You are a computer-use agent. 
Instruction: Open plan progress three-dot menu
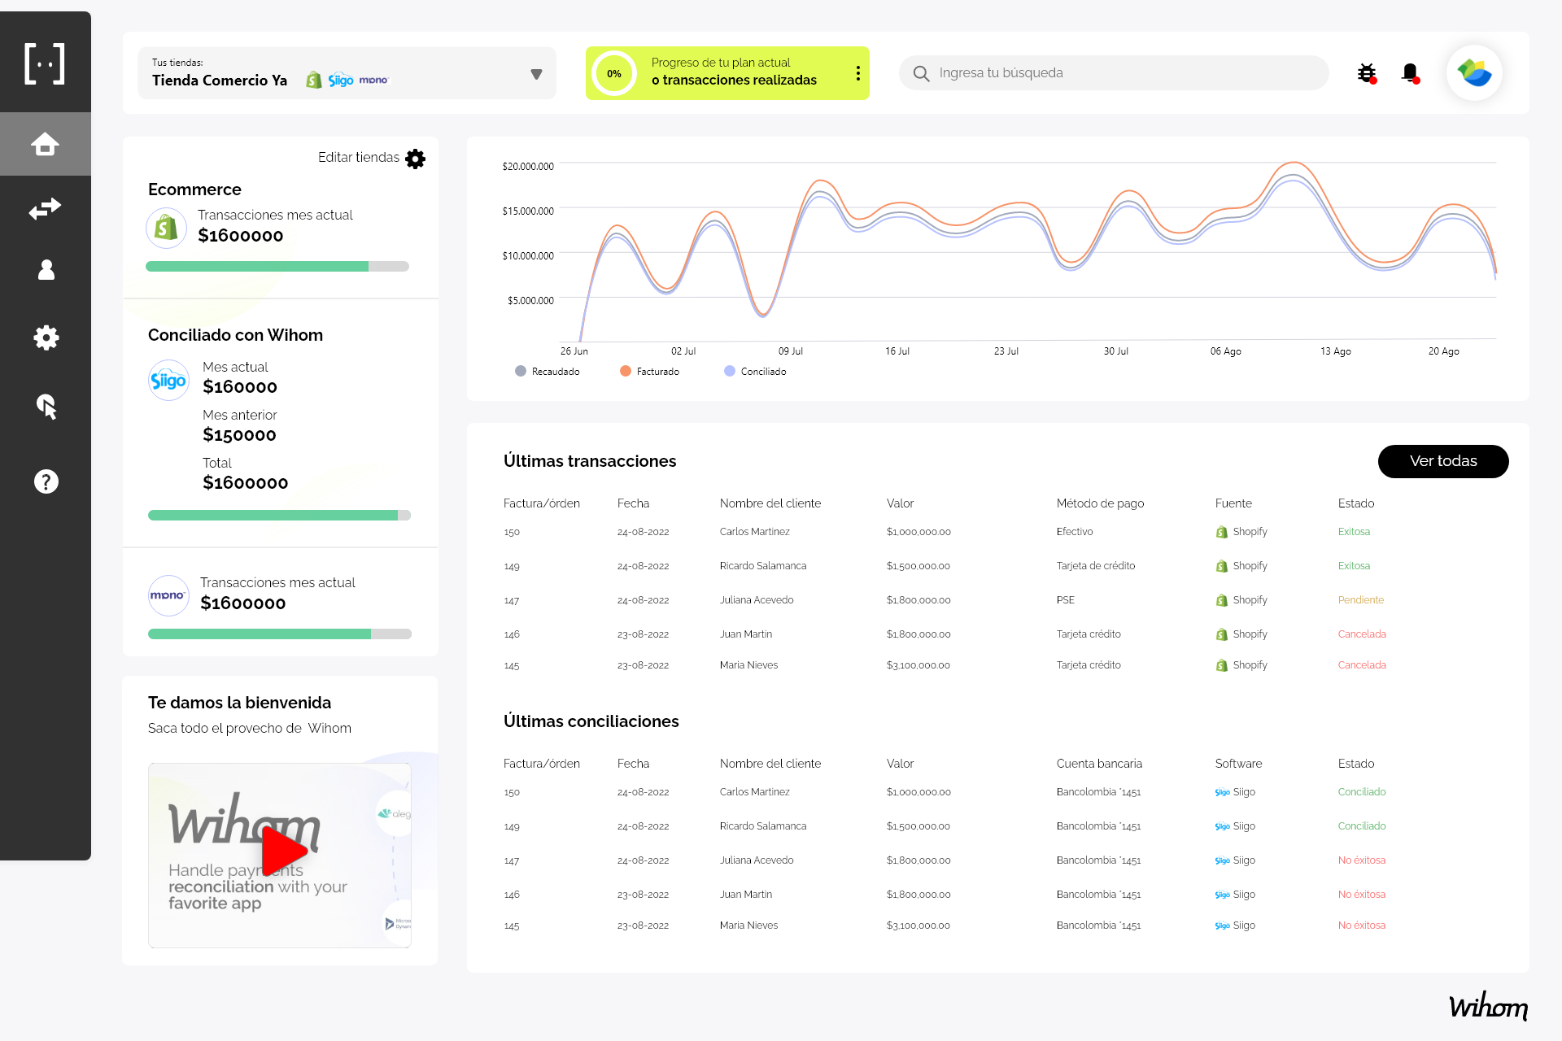point(857,73)
